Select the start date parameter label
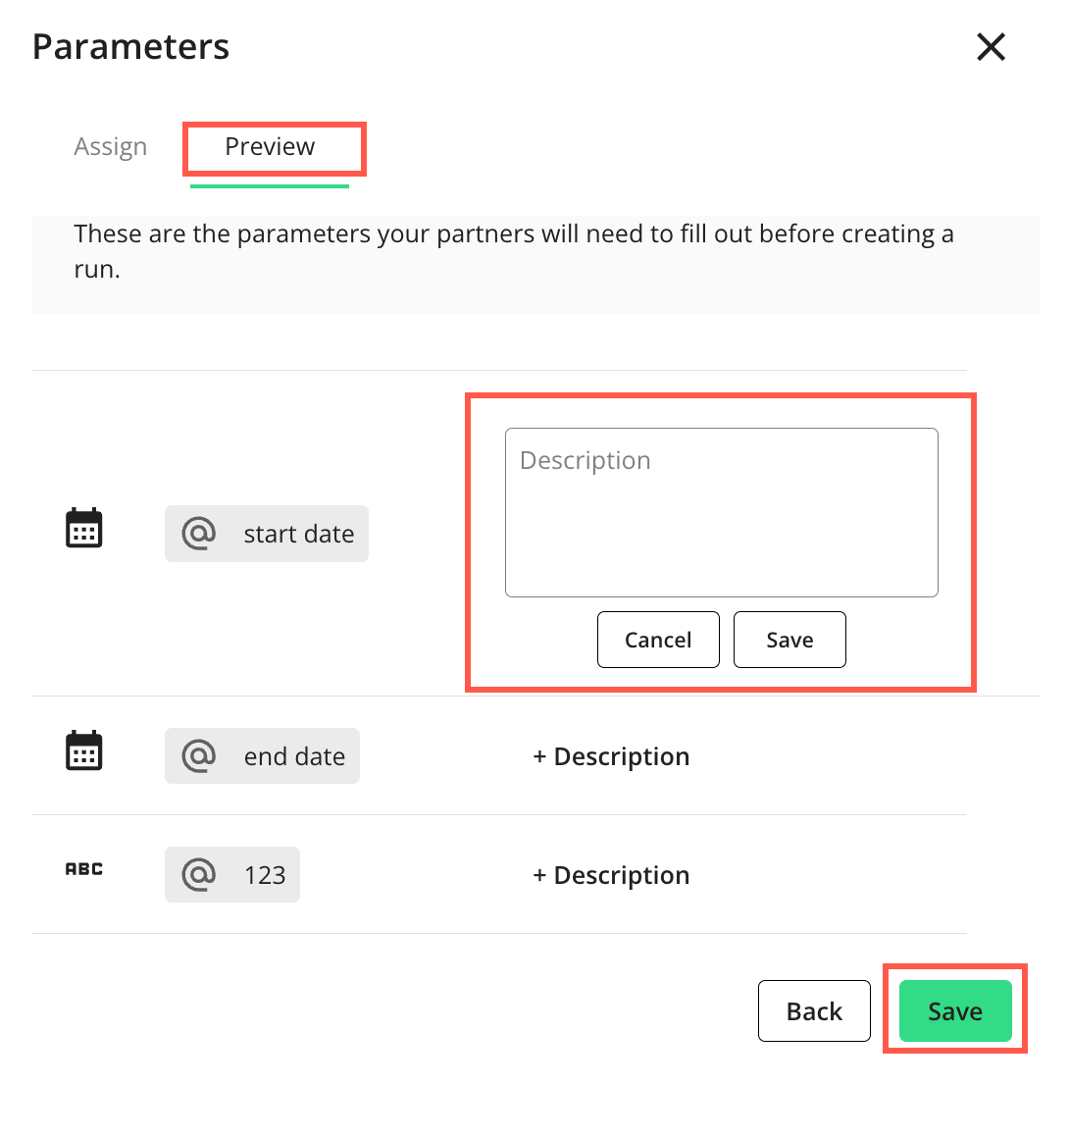Screen dimensions: 1069x1136 (x=299, y=534)
